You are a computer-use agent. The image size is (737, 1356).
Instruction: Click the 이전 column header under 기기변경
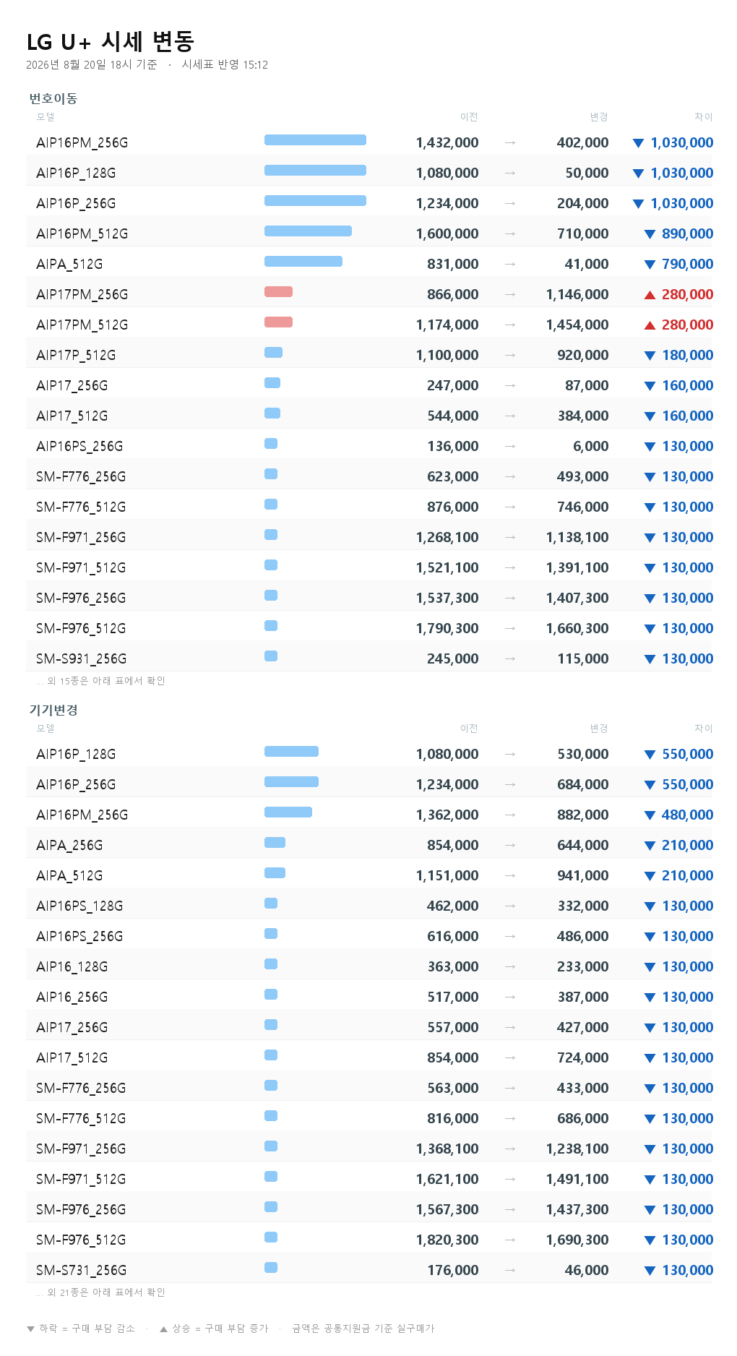pos(469,729)
